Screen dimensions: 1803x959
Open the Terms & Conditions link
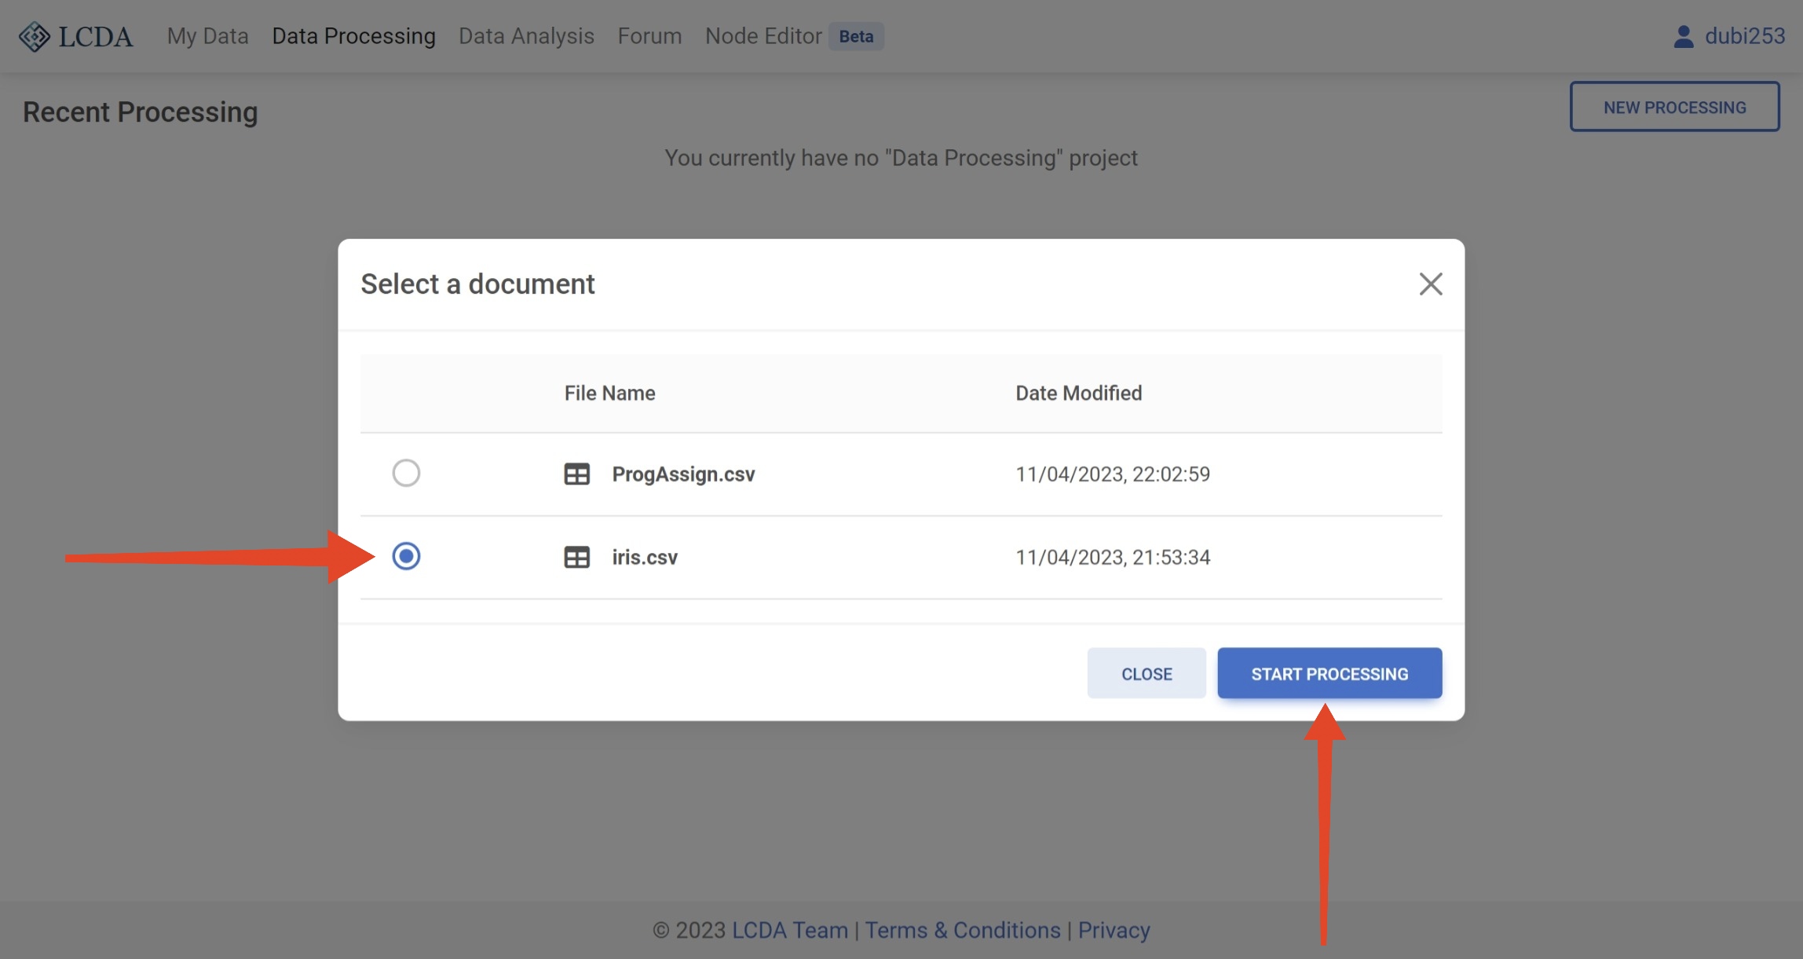tap(962, 930)
